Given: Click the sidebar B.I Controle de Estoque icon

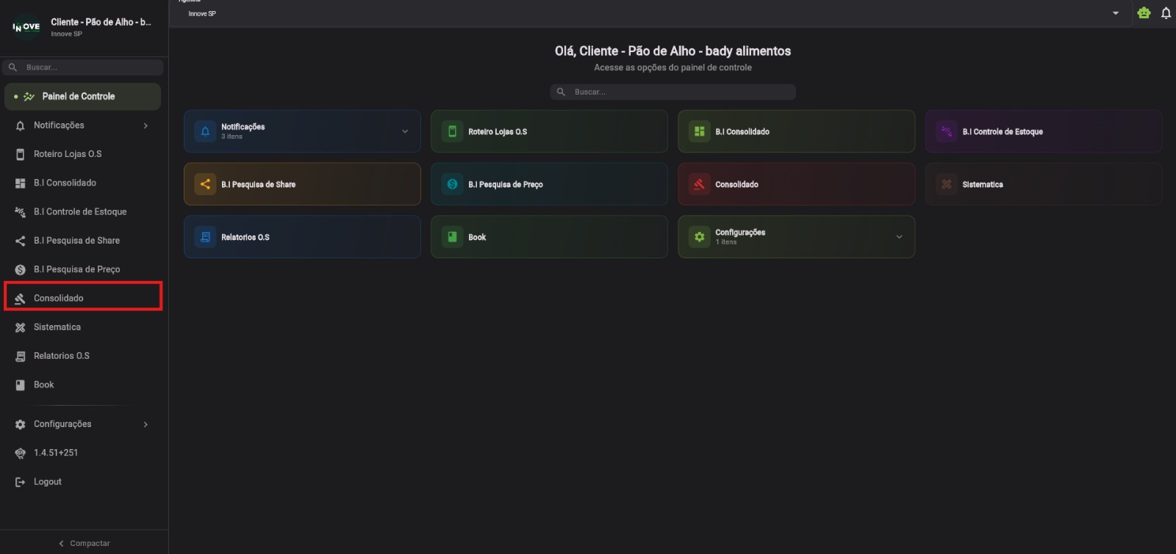Looking at the screenshot, I should click(x=20, y=212).
